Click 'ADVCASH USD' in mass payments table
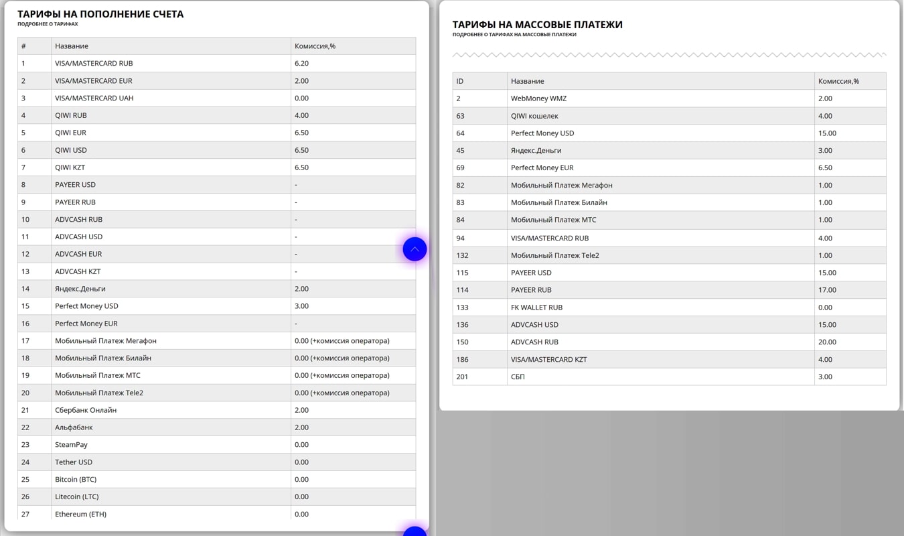This screenshot has height=536, width=904. (x=534, y=325)
